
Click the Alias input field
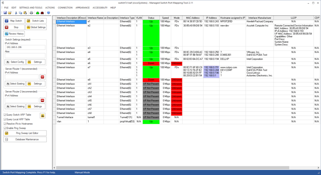click(25, 55)
